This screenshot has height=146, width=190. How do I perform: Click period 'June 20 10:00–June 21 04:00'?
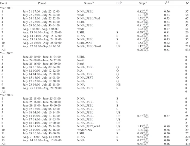pos(42,57)
